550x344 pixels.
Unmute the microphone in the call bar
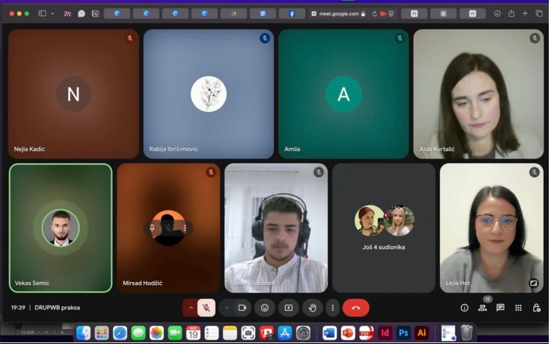coord(206,308)
